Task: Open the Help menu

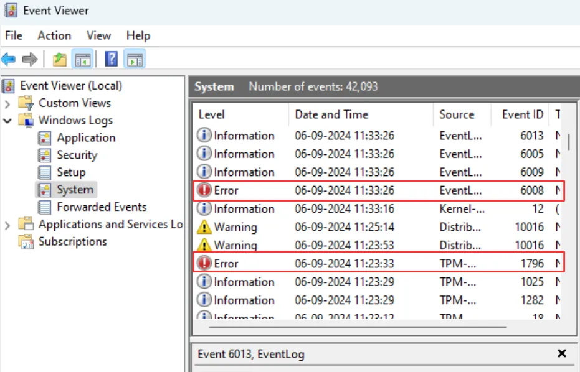Action: [138, 35]
